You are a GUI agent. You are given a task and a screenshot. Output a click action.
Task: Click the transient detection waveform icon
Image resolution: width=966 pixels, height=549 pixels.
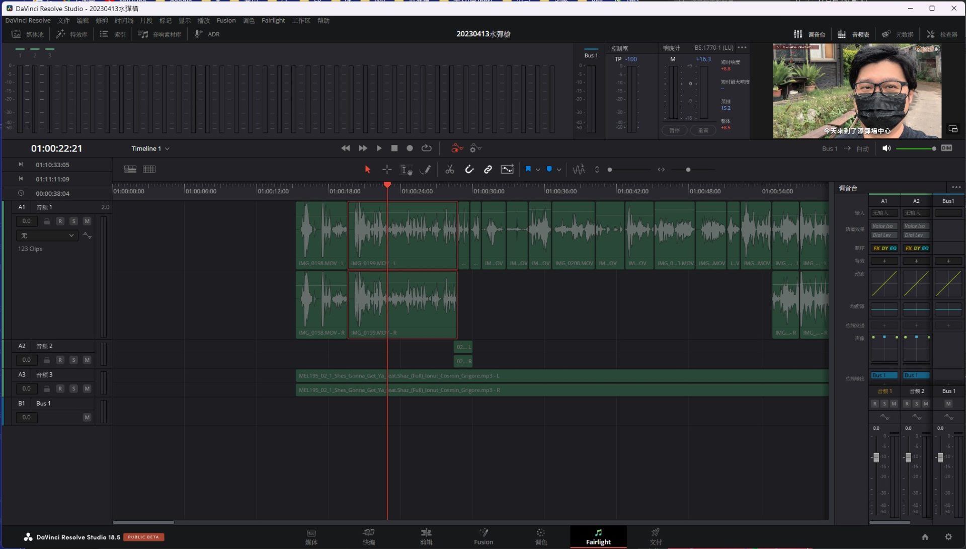(579, 170)
